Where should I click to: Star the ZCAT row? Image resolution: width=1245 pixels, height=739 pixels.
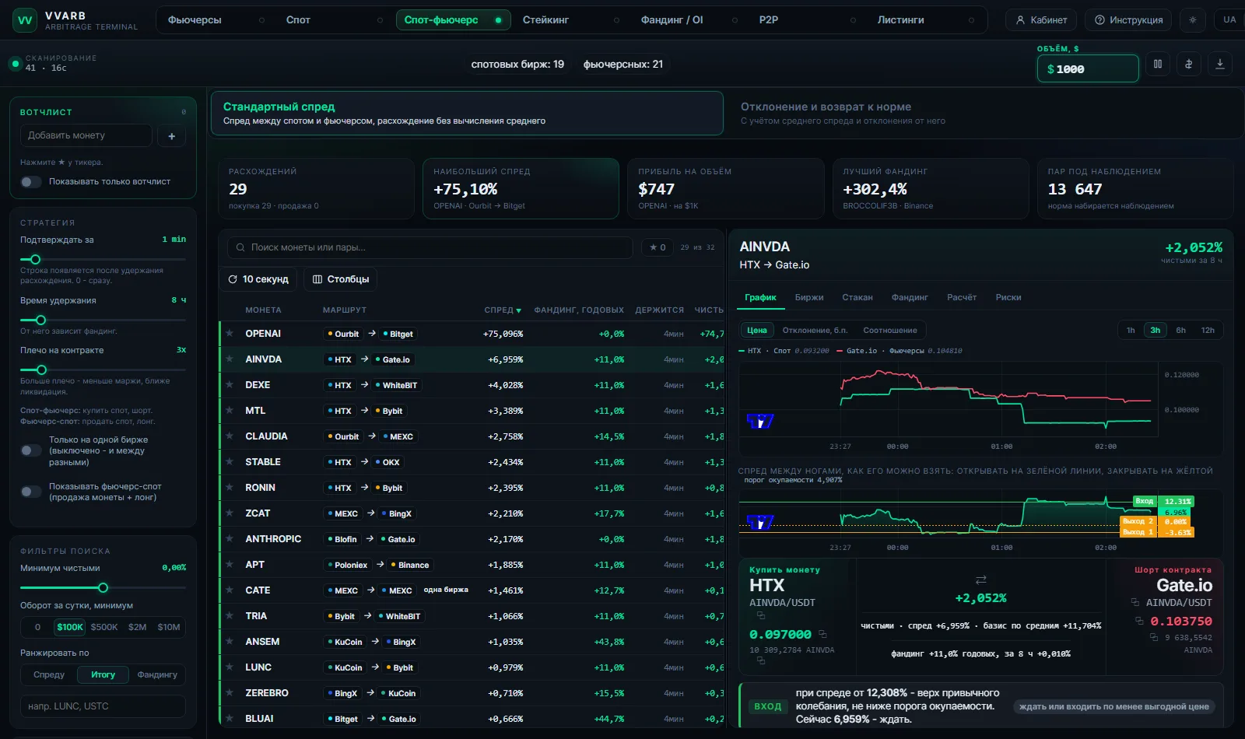(x=230, y=513)
